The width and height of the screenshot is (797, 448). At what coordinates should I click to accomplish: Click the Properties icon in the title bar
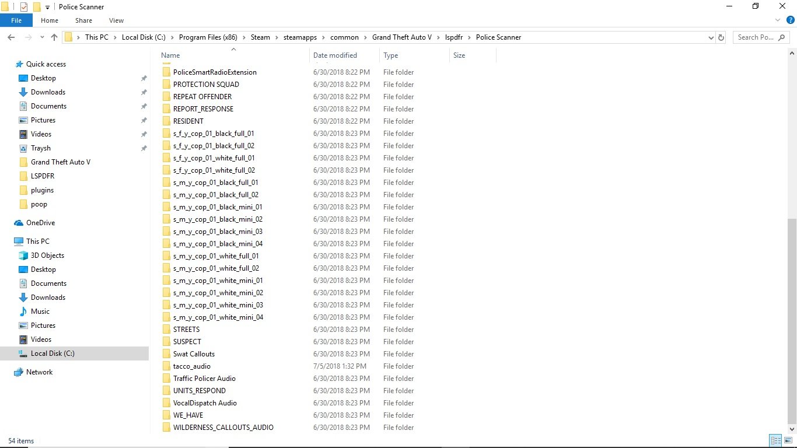coord(23,7)
